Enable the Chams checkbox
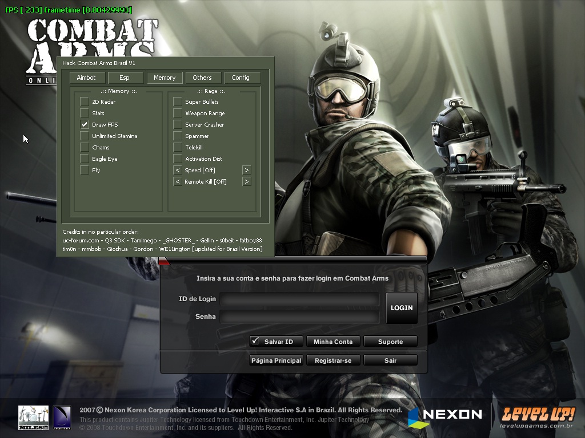Viewport: 585px width, 438px height. [85, 147]
